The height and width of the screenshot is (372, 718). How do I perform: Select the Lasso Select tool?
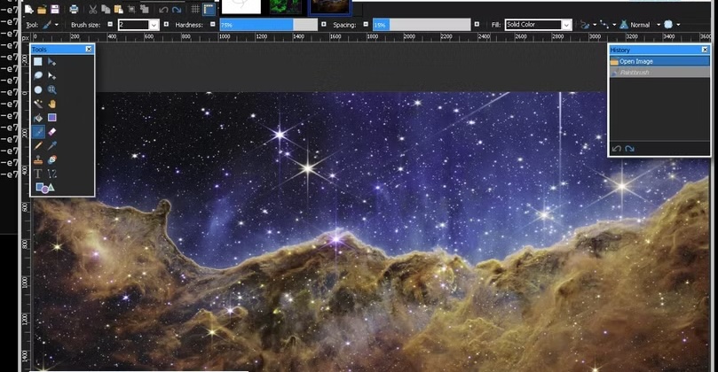point(38,76)
